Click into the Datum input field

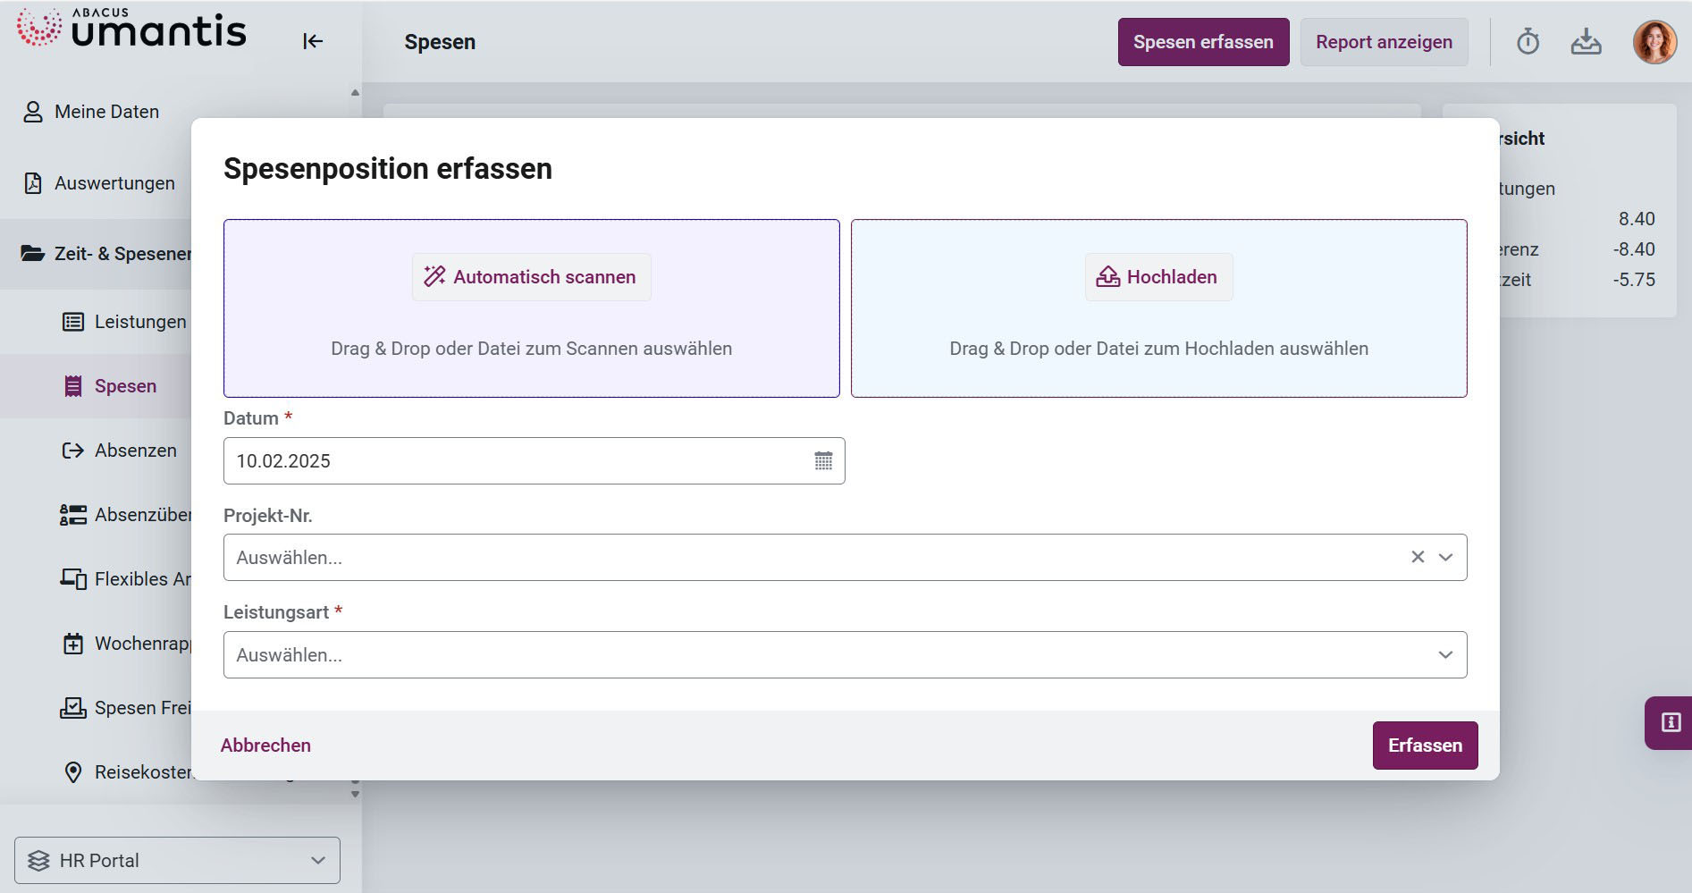click(518, 461)
